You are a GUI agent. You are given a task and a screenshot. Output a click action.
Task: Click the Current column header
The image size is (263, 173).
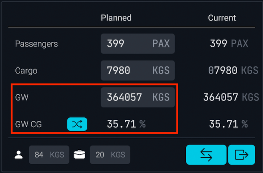pyautogui.click(x=222, y=18)
